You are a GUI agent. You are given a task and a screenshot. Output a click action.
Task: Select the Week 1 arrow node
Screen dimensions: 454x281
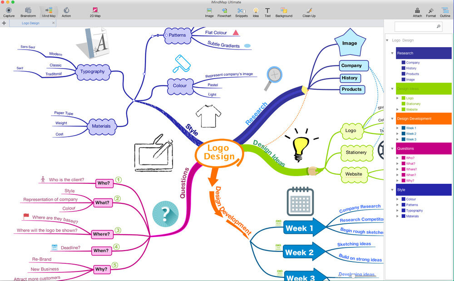304,228
